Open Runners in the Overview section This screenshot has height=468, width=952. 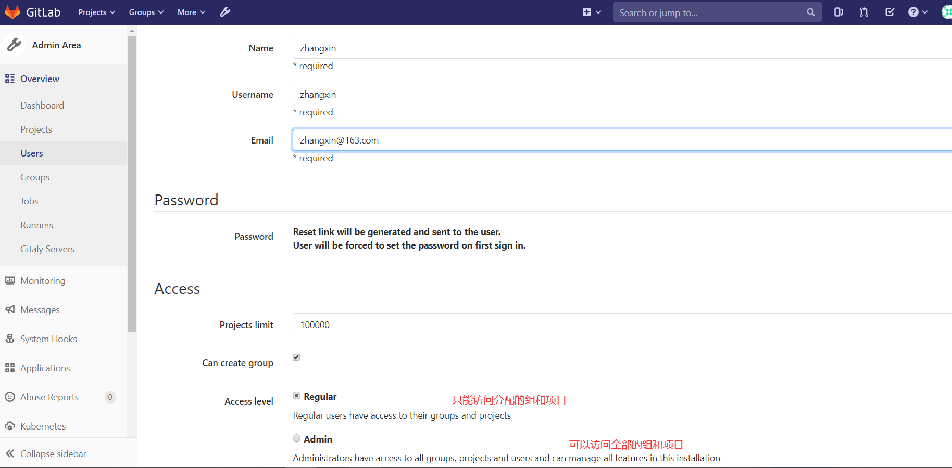(36, 225)
